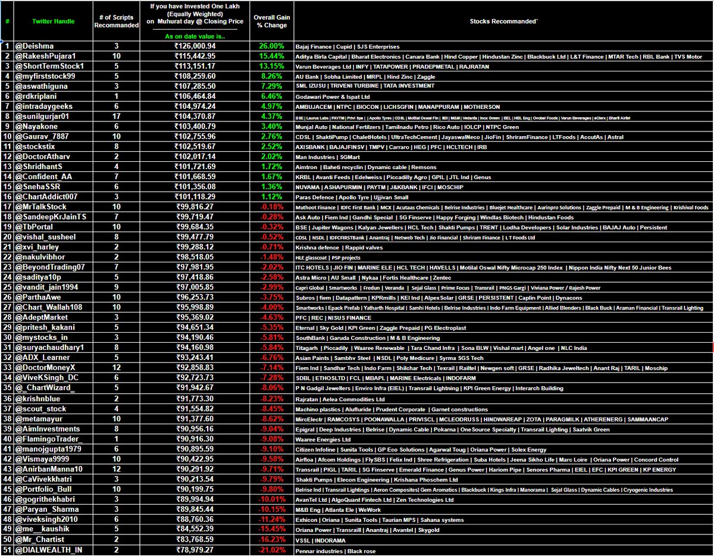Select the @Portfolio_Bull handle cell

52,489
